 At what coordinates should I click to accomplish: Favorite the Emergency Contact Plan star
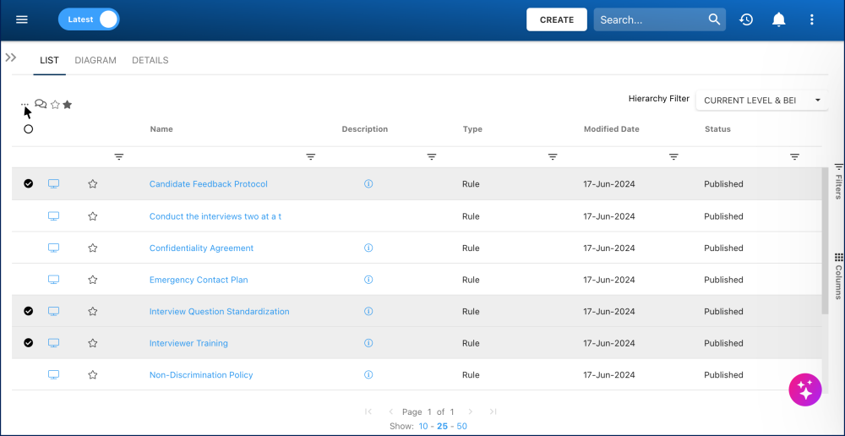click(x=93, y=280)
